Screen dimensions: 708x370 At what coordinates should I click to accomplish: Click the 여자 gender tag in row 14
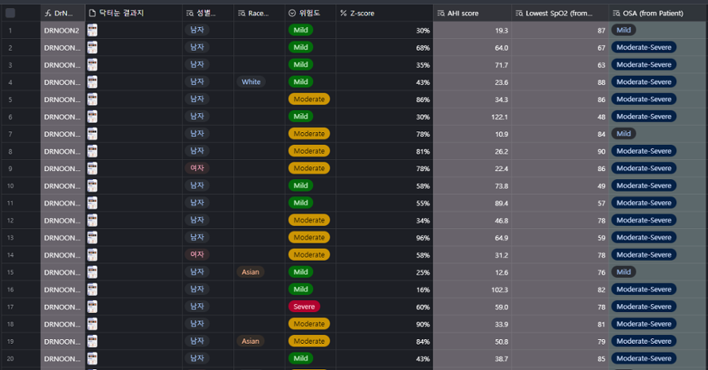click(196, 255)
